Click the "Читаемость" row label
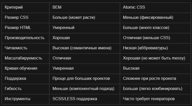This screenshot has height=106, width=192. [x=25, y=48]
